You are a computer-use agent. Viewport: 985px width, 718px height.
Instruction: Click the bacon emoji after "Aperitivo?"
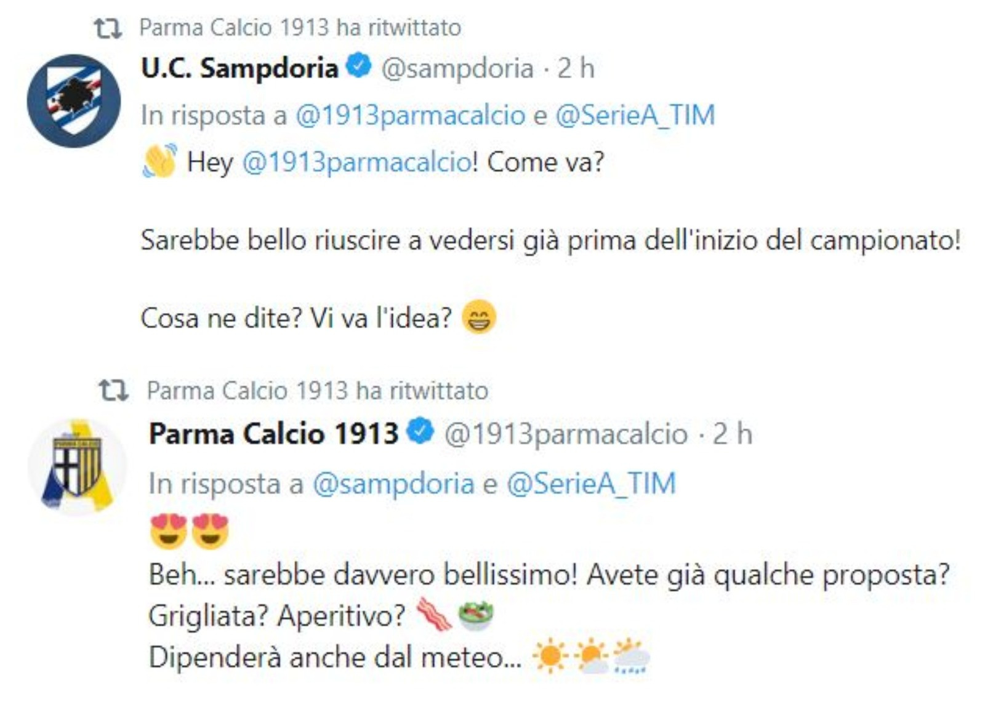pyautogui.click(x=433, y=615)
